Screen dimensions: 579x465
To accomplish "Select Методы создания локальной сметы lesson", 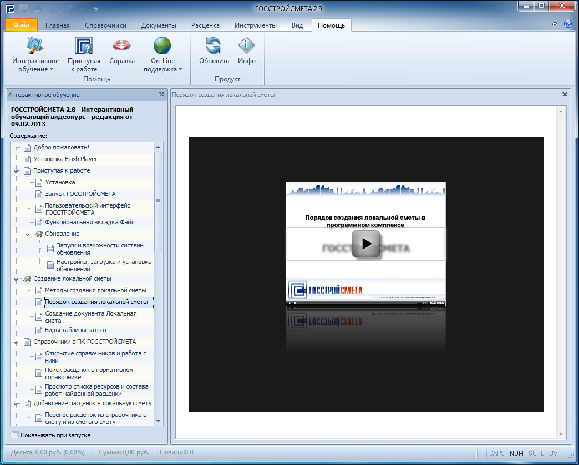I will 95,291.
